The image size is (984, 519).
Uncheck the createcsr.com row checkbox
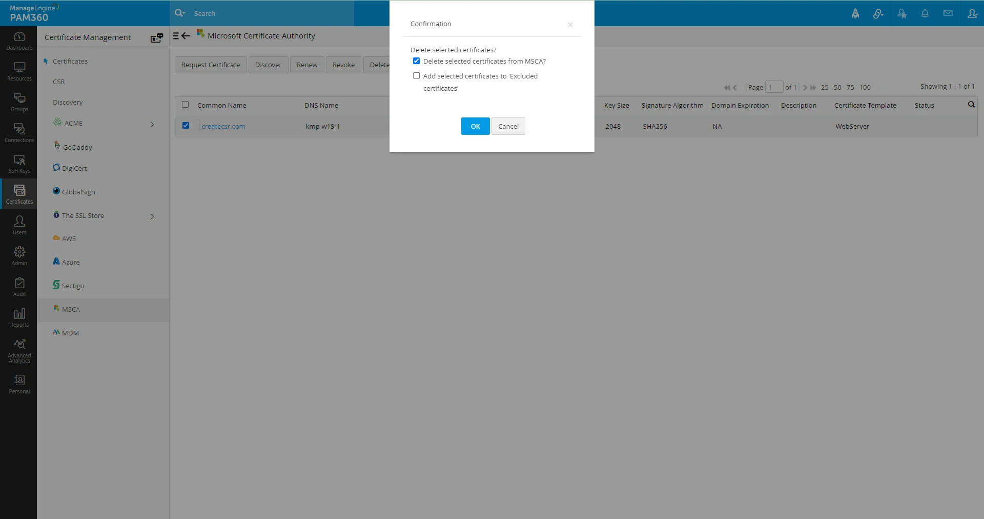[x=186, y=126]
